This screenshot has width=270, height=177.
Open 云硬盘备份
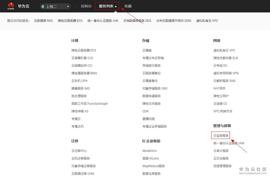[150, 81]
